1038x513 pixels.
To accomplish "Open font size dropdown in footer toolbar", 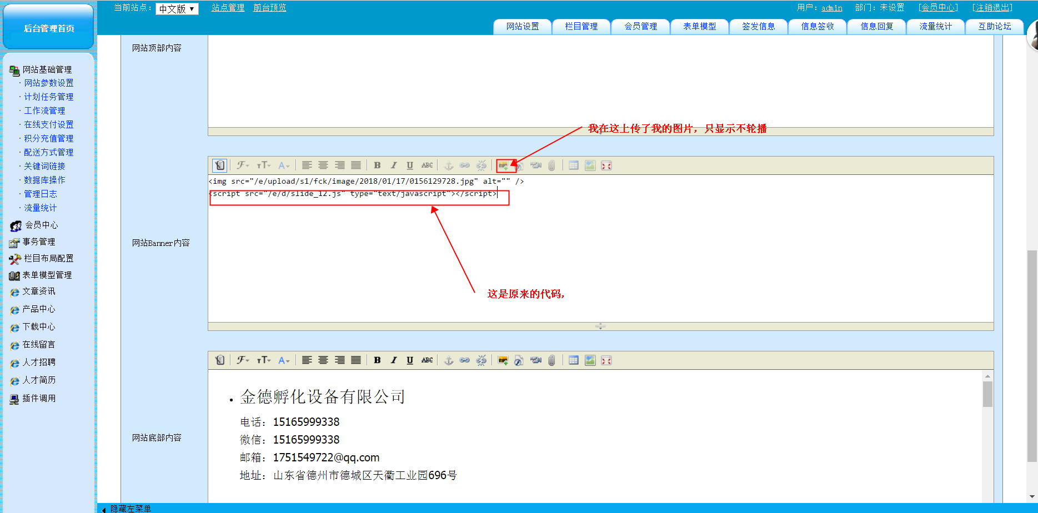I will pyautogui.click(x=264, y=360).
